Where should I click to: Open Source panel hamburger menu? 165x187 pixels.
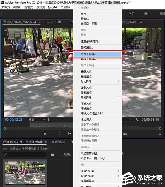pos(40,22)
